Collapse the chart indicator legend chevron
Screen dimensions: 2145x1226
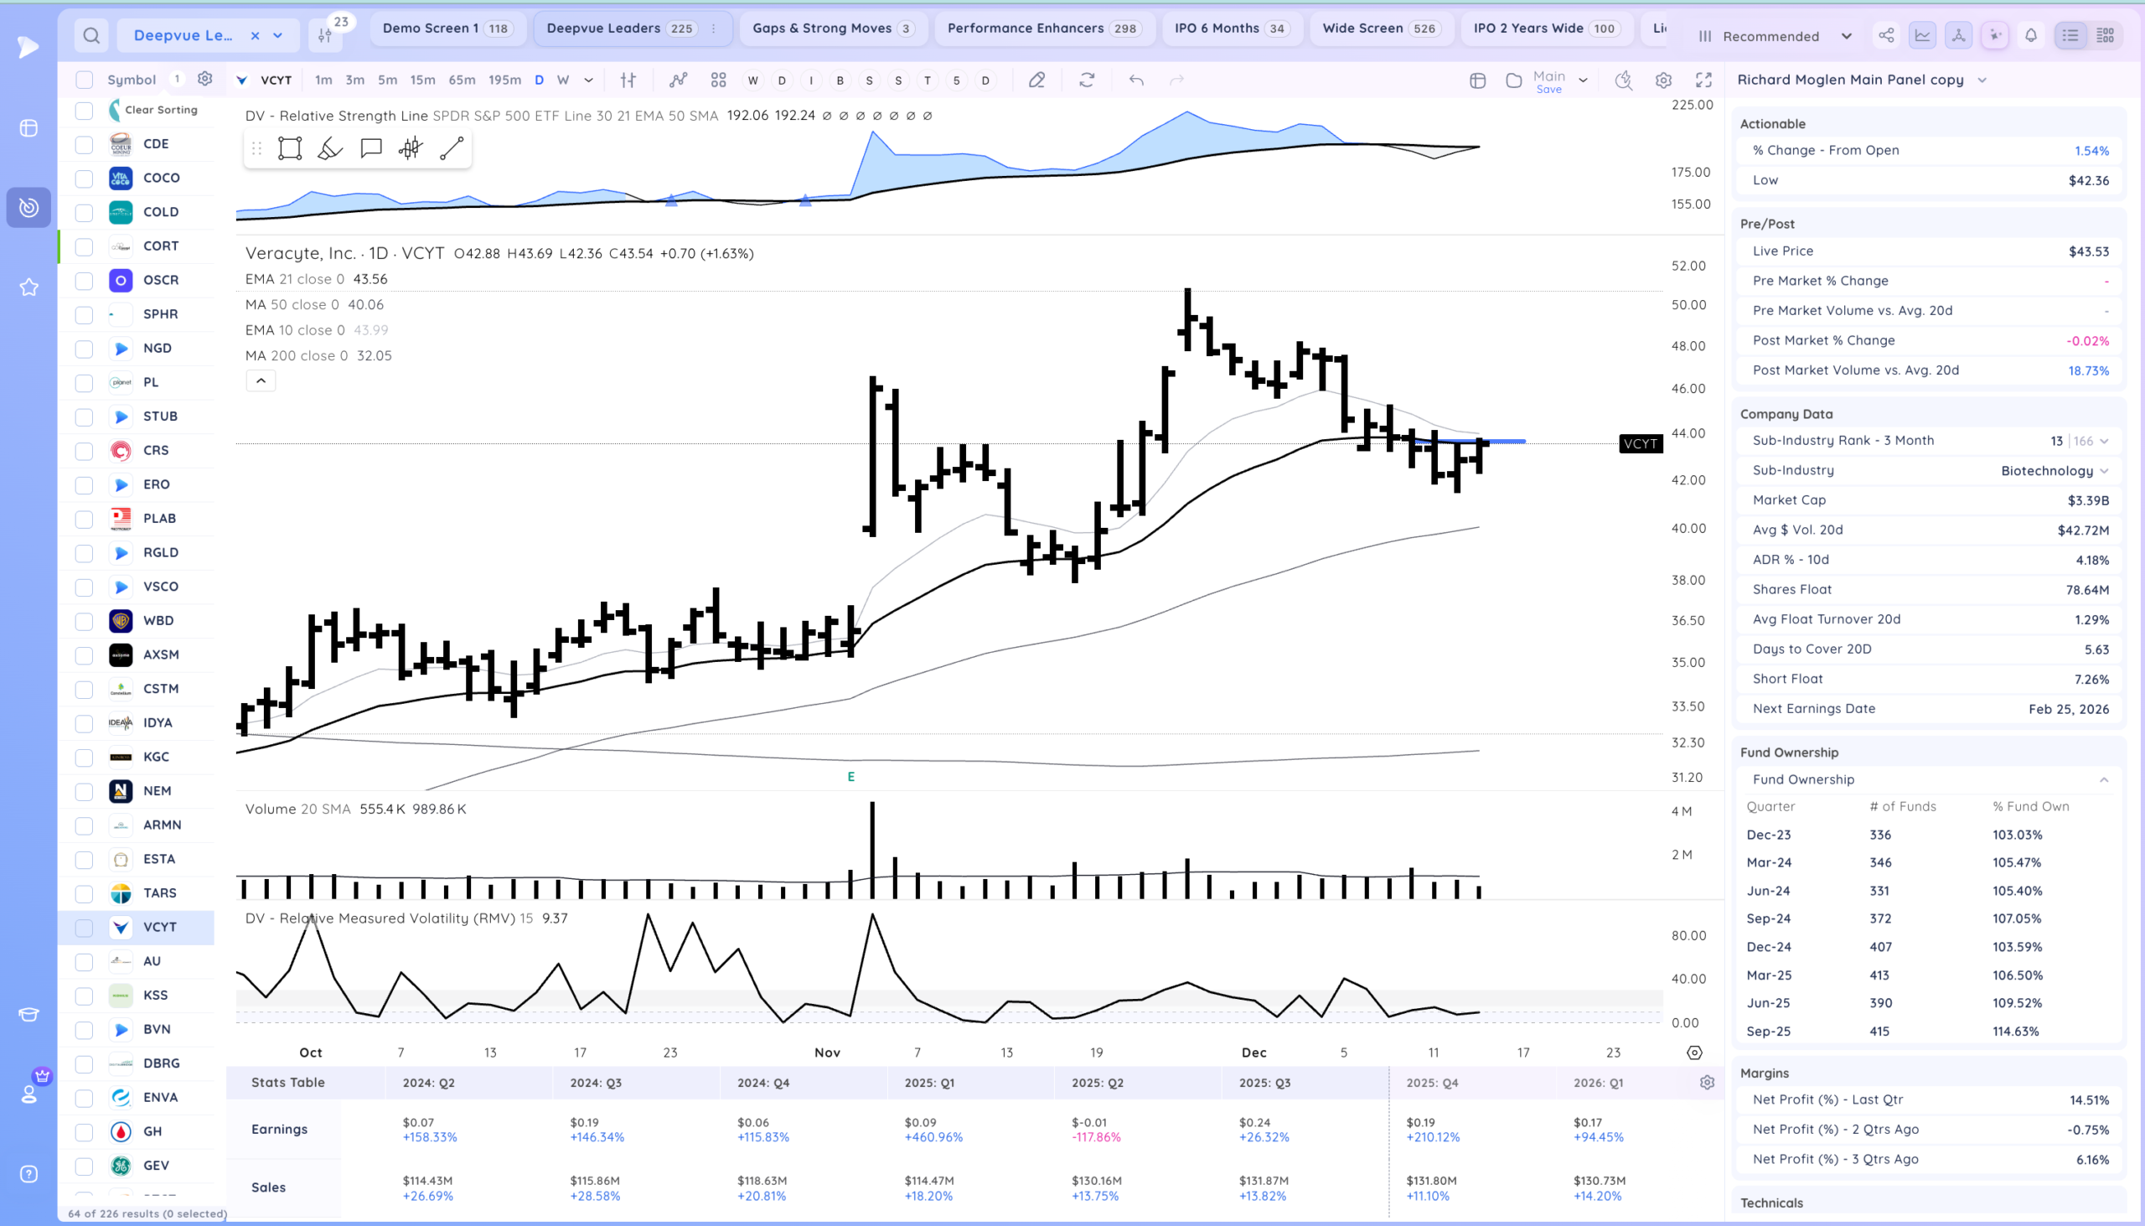pyautogui.click(x=261, y=380)
